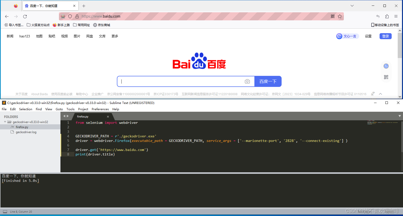Open the Goto menu in Sublime
Screen dimensions: 403x216
click(x=59, y=109)
